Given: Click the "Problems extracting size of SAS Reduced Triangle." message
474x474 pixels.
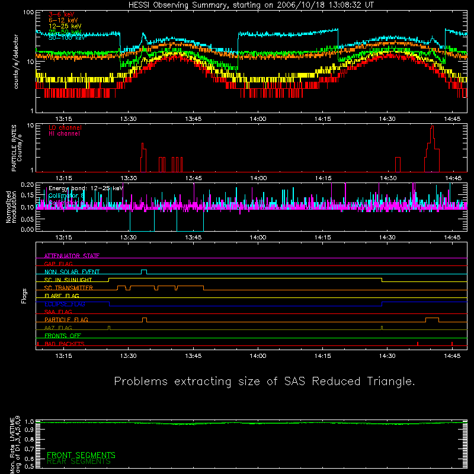Looking at the screenshot, I should 264,382.
